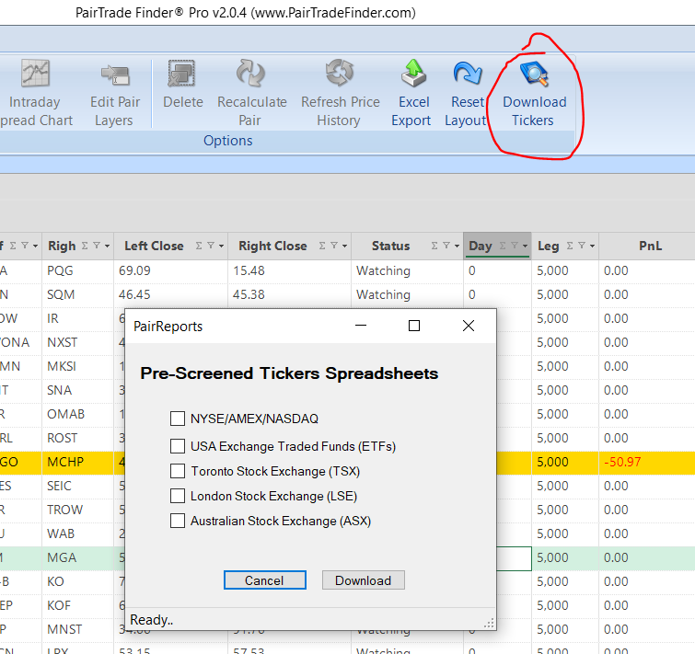Screen dimensions: 695x654
Task: Select Watching status in PQG row
Action: click(x=384, y=270)
